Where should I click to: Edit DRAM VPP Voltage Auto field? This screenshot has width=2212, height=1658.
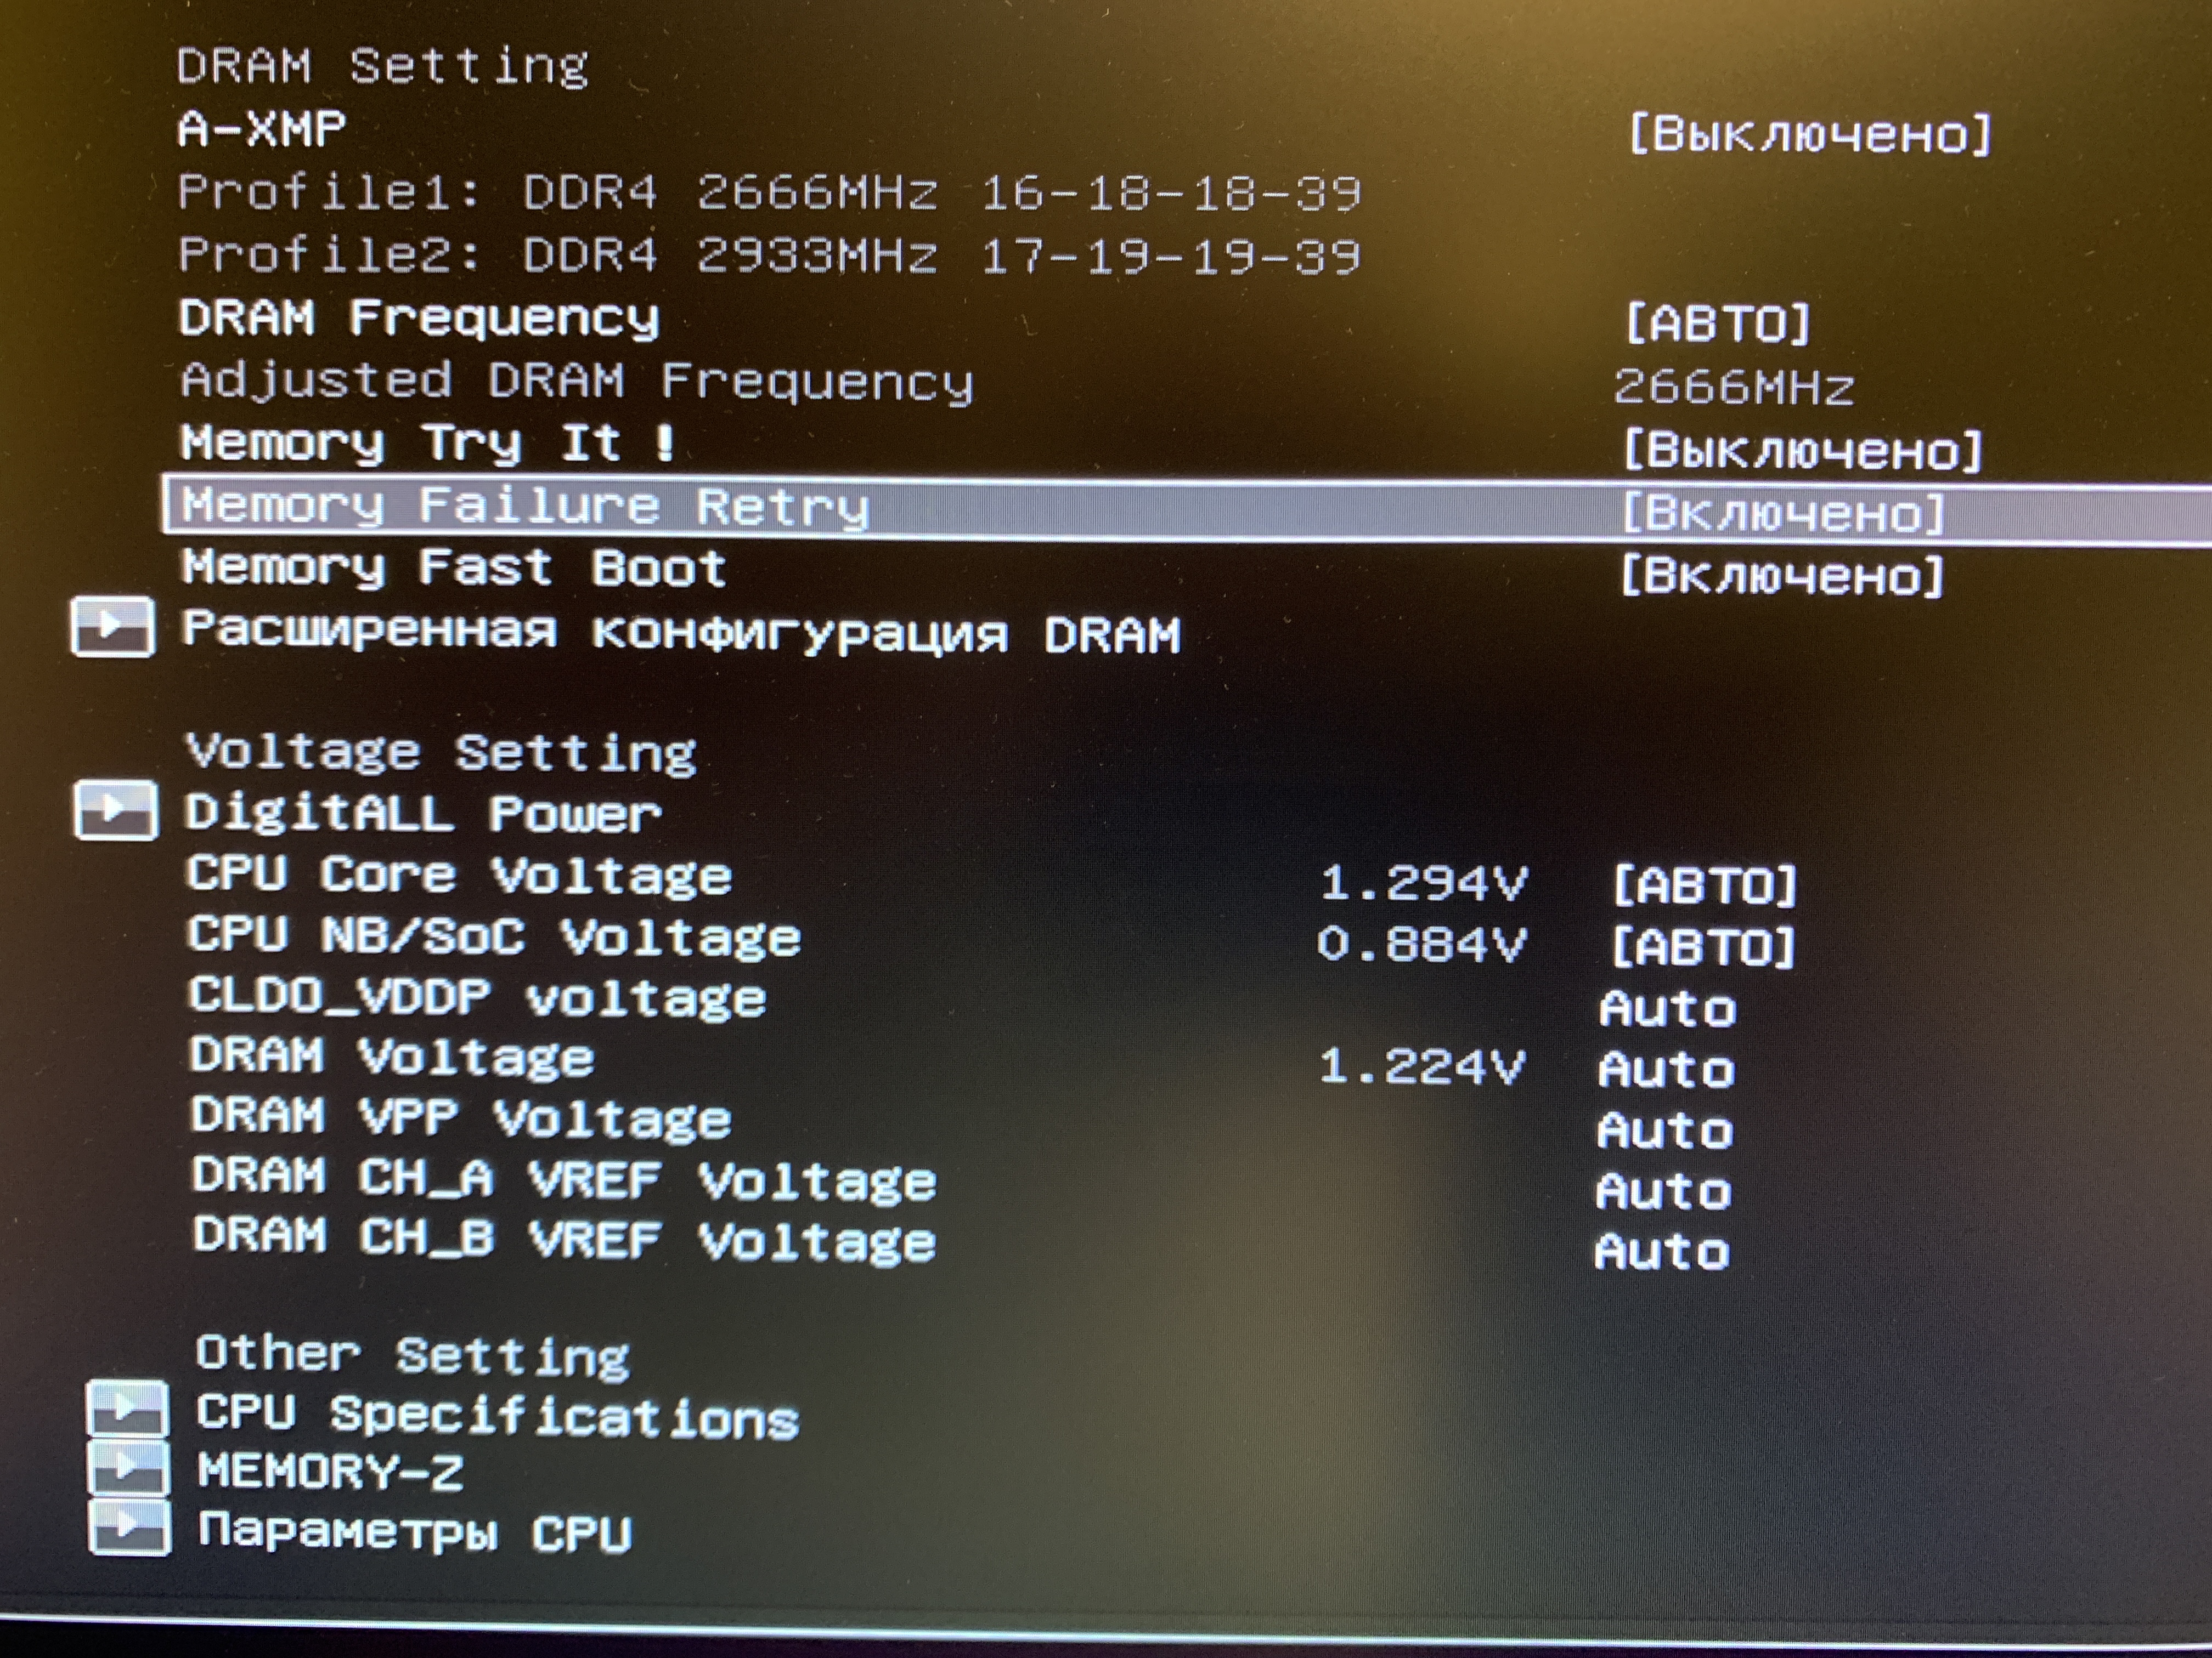pos(1665,1131)
